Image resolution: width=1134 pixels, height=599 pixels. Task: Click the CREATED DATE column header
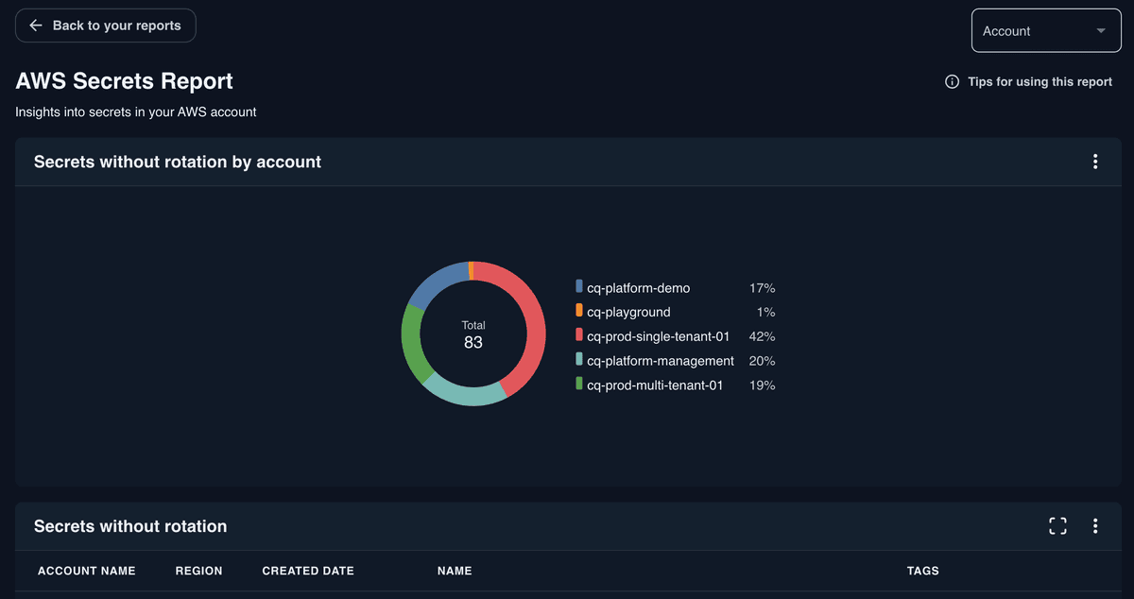(307, 571)
